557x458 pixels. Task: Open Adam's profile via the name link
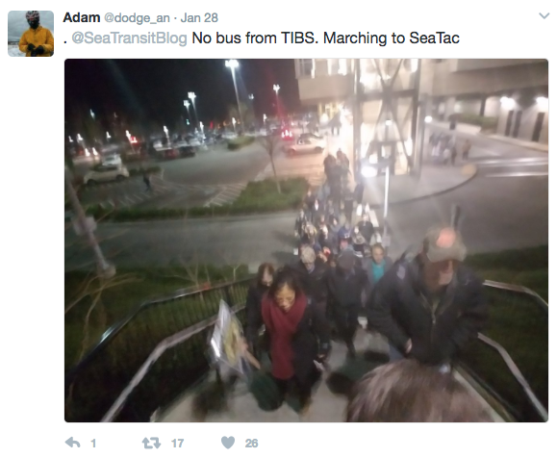pyautogui.click(x=82, y=17)
